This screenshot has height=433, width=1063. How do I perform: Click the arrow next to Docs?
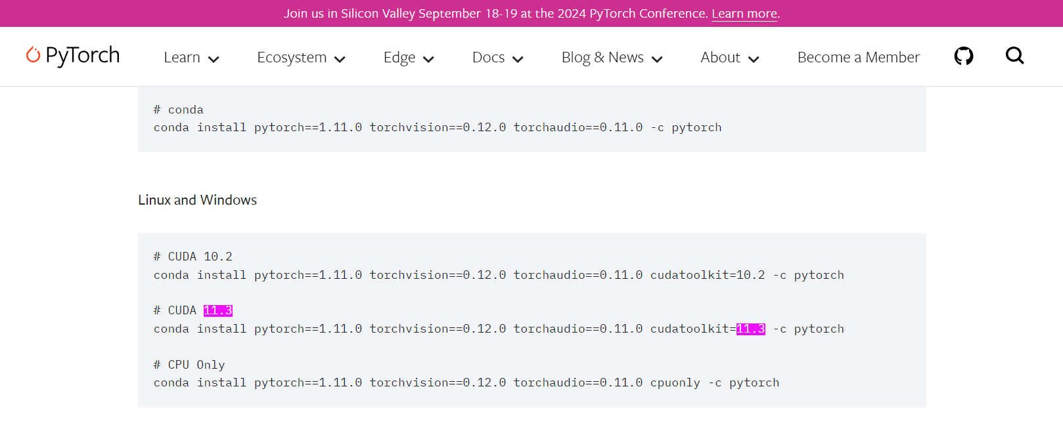coord(518,59)
